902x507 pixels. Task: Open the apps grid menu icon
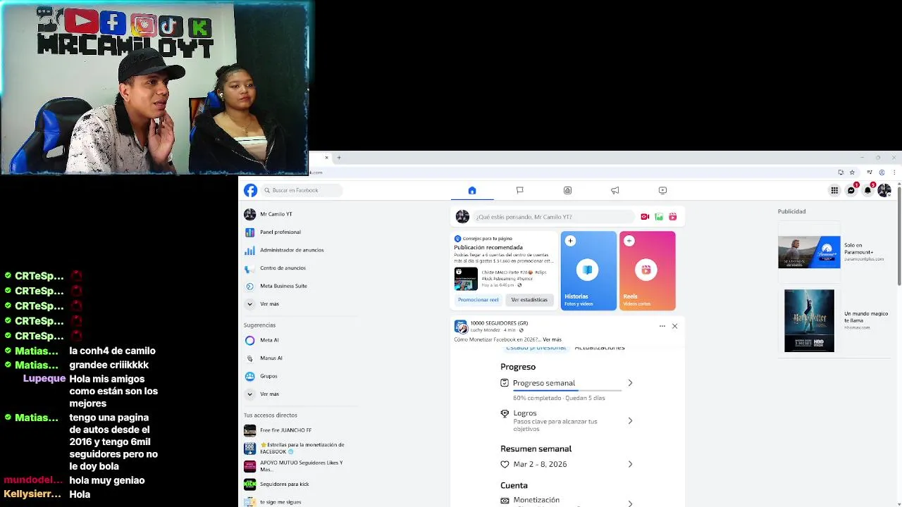pos(834,190)
